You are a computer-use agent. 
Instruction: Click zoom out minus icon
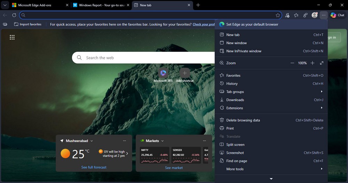click(x=292, y=63)
